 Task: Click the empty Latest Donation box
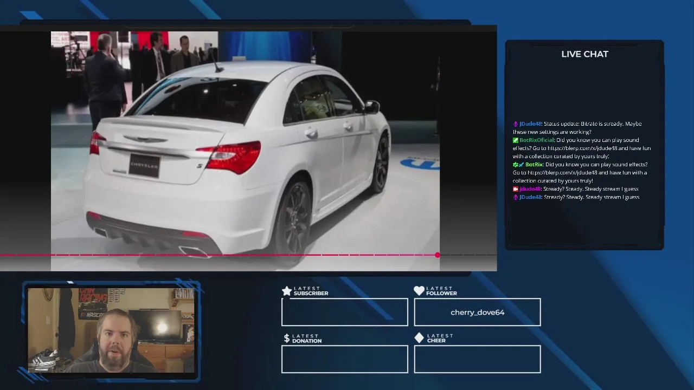coord(345,359)
